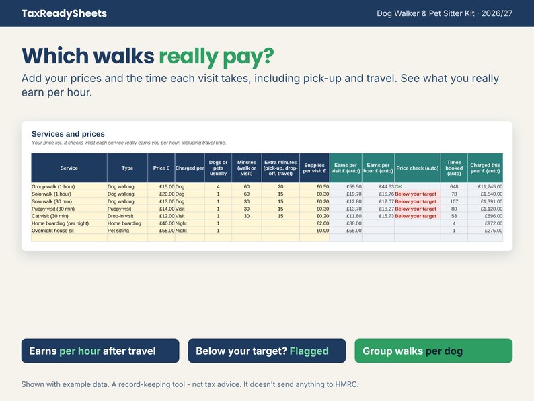Click the 648 times booked cell
Screen dimensions: 534x401
(454, 186)
